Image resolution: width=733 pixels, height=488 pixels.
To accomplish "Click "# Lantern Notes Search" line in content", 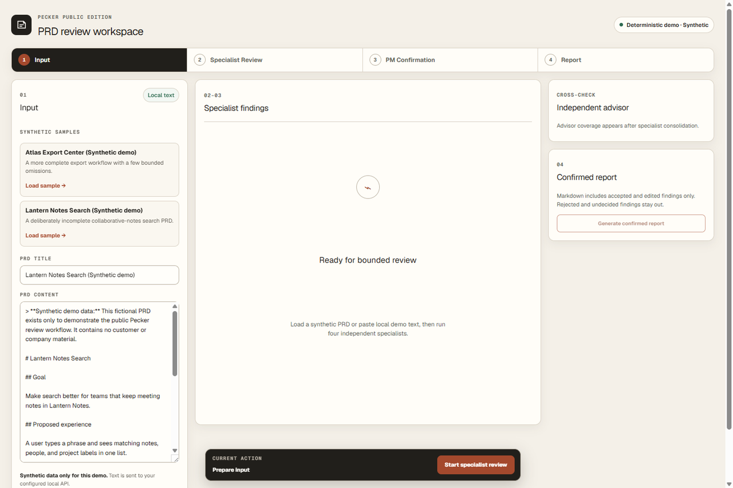I will coord(58,358).
